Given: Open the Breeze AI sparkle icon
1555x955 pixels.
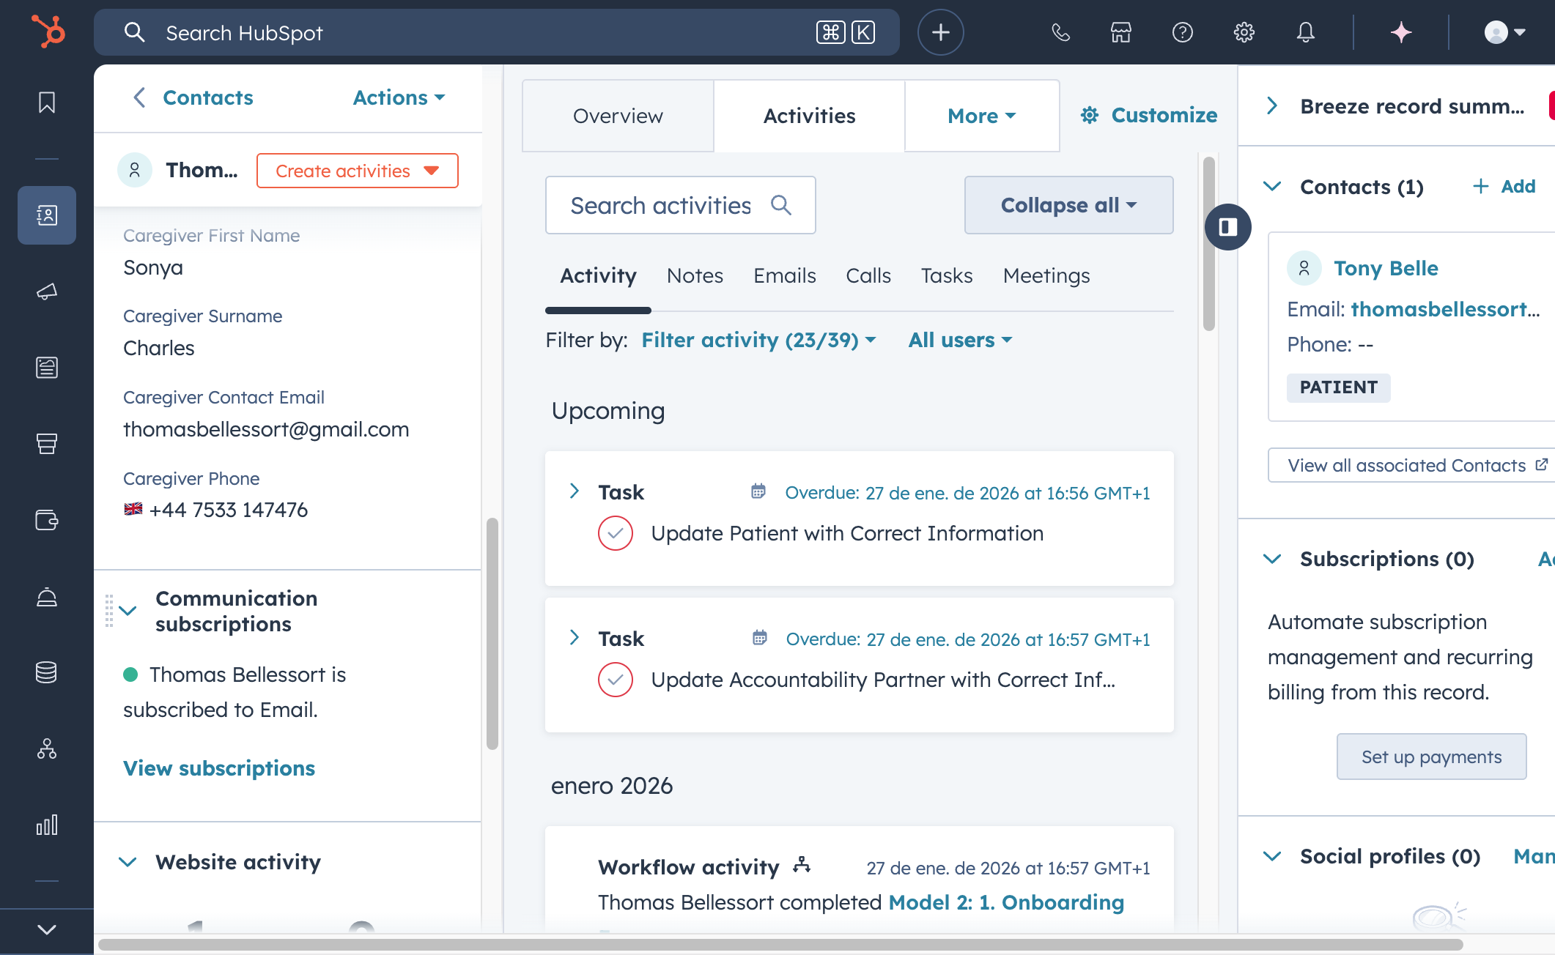Looking at the screenshot, I should point(1401,32).
